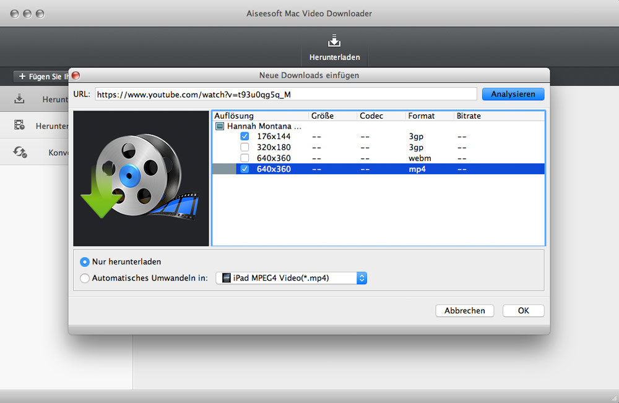Click the film-clock downloaded sidebar icon
Viewport: 619px width, 403px height.
click(x=19, y=125)
